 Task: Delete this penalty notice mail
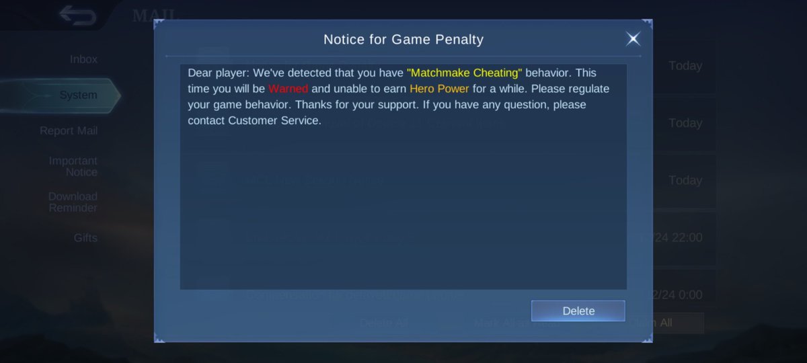pos(578,311)
